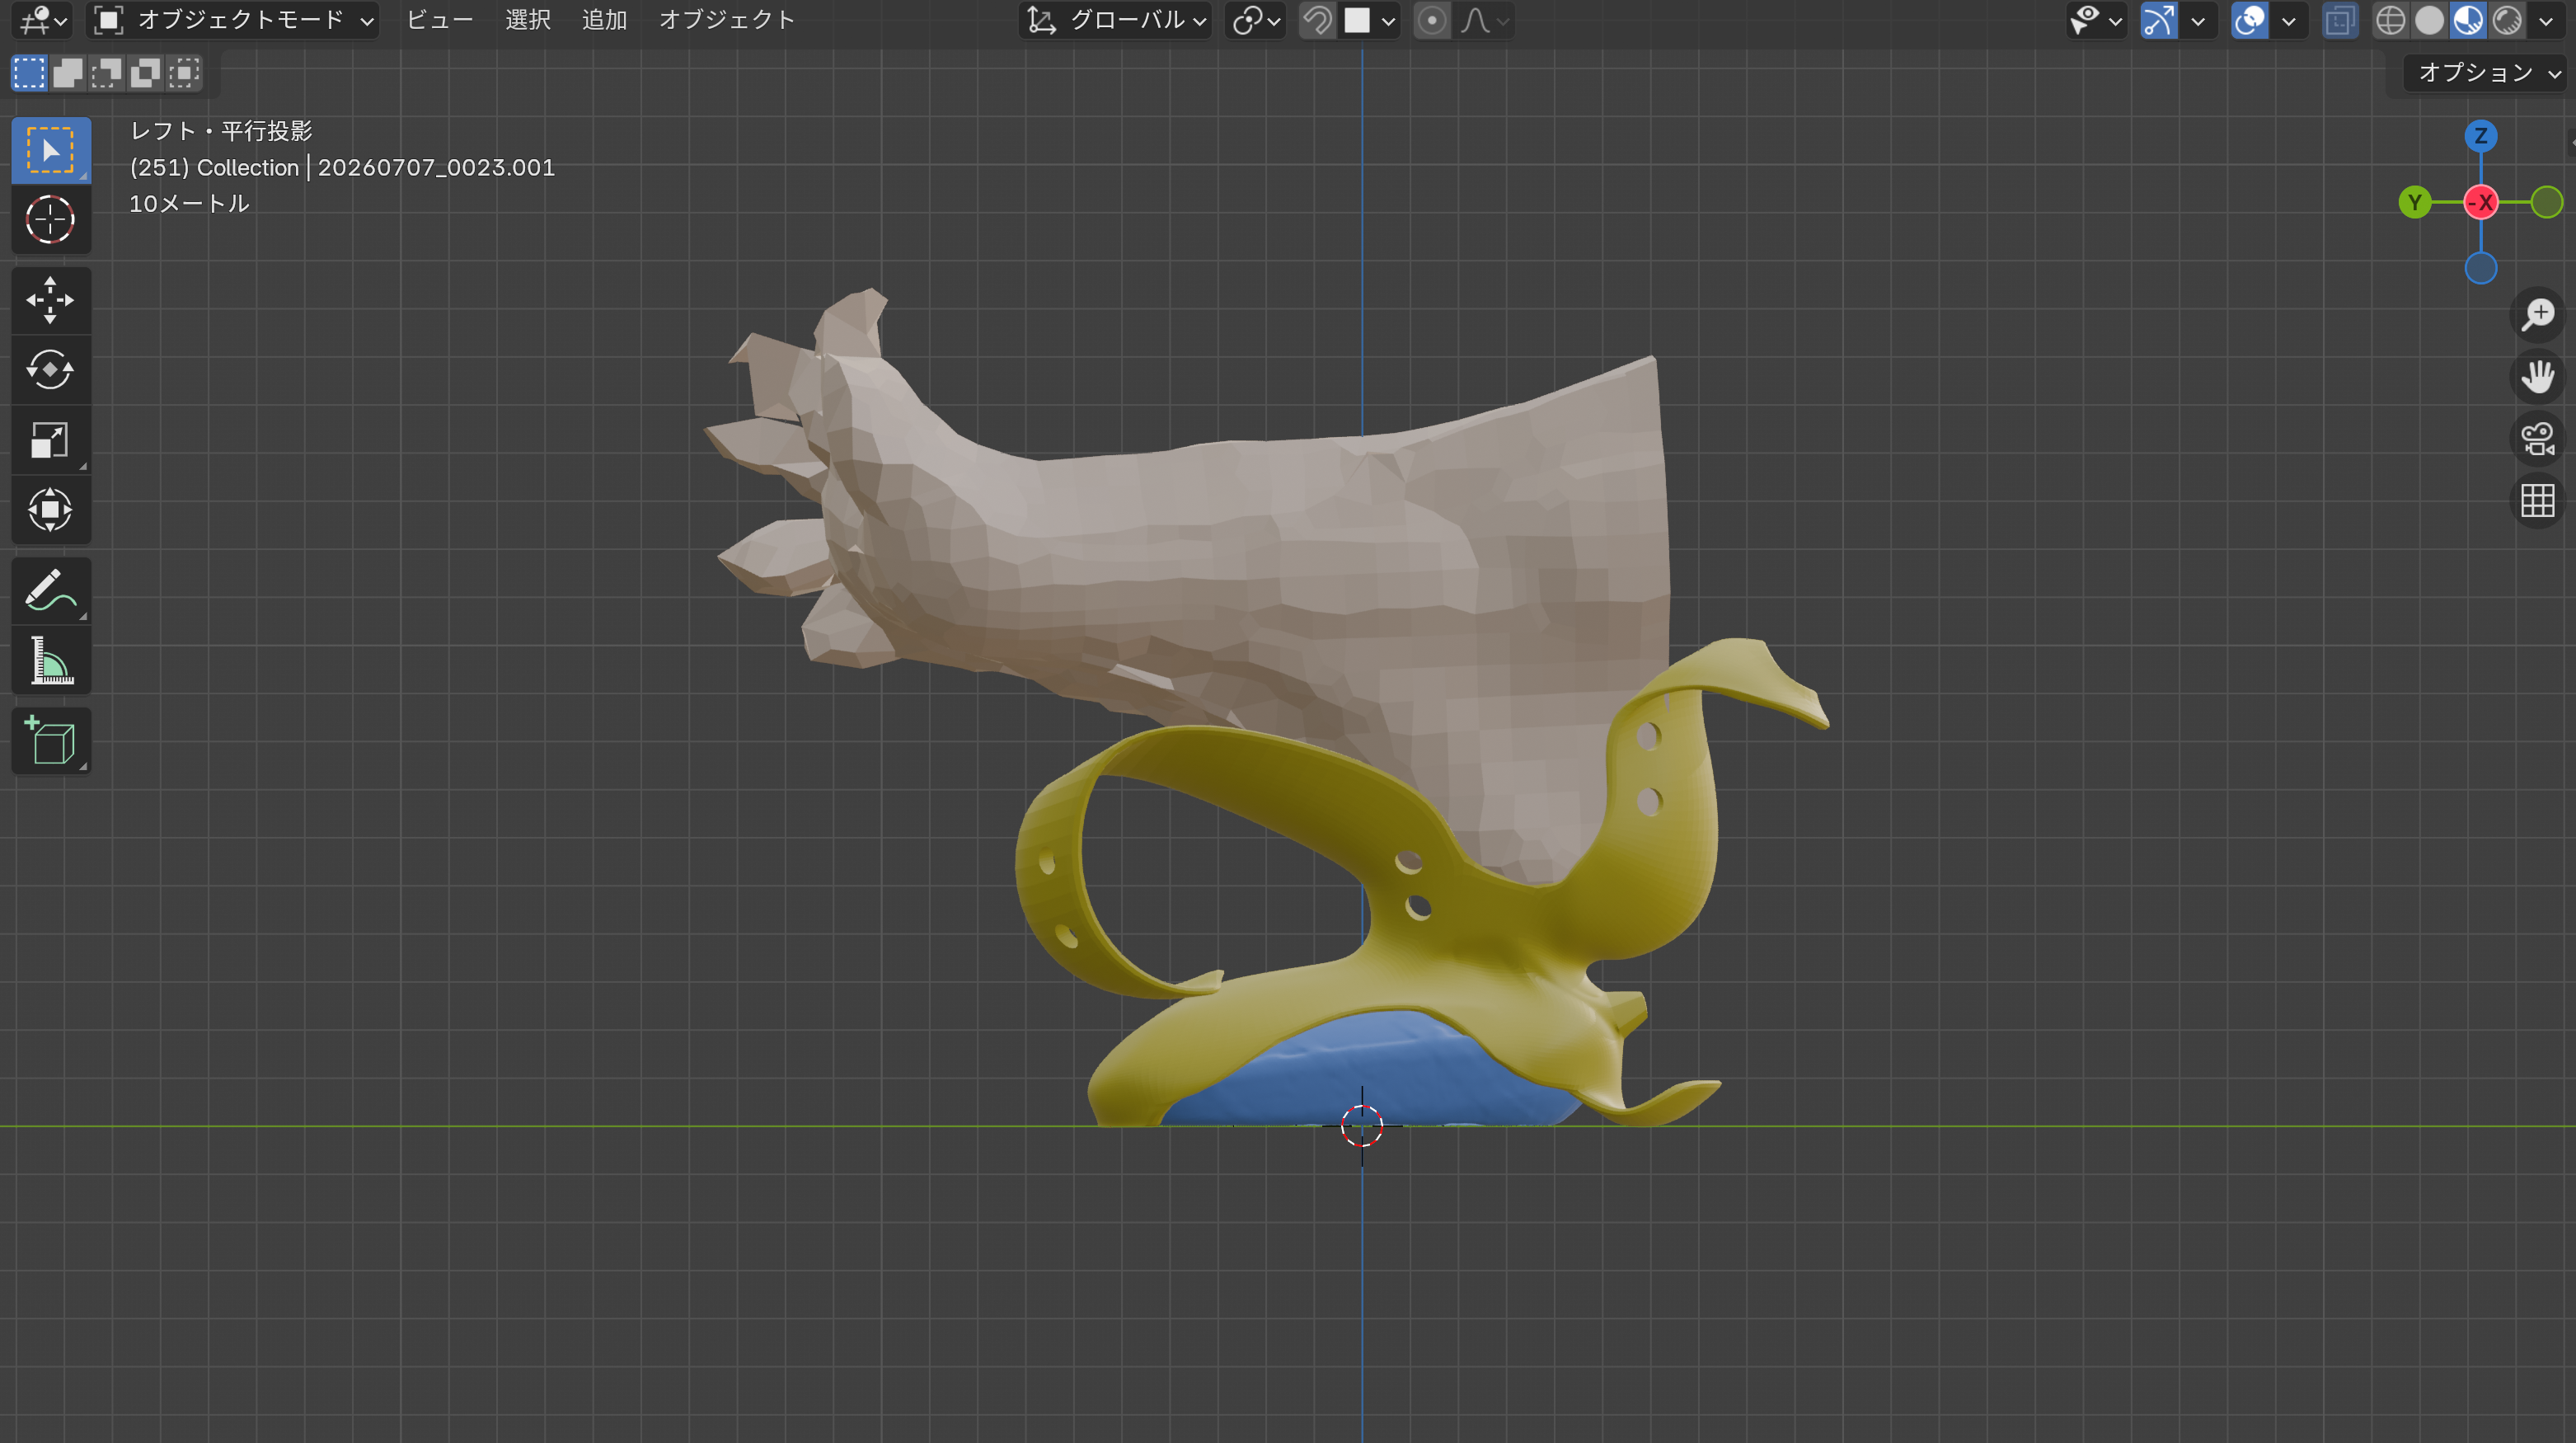Click the blue Z axis gizmo
This screenshot has height=1443, width=2576.
coord(2480,136)
